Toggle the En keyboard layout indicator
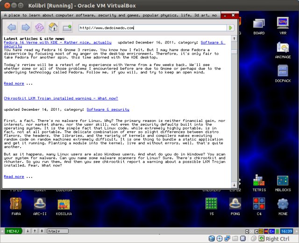Screen dimensions: 299x243 pyautogui.click(x=271, y=231)
